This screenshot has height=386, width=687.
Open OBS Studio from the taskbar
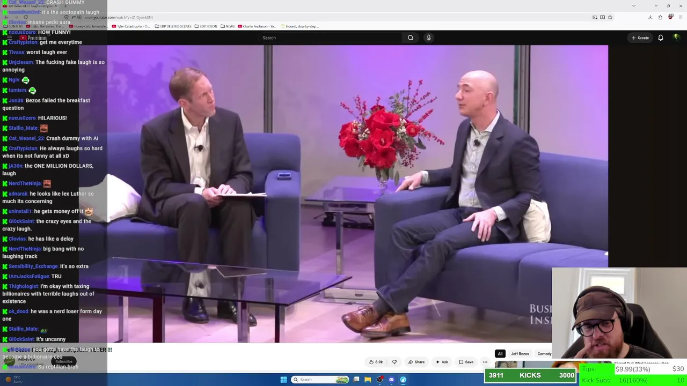[379, 380]
